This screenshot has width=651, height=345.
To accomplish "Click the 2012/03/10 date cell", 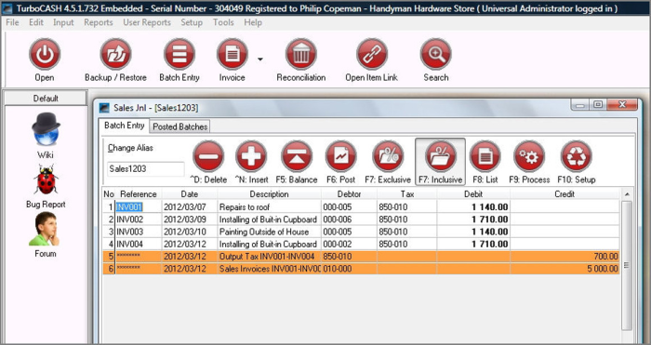I will point(190,232).
